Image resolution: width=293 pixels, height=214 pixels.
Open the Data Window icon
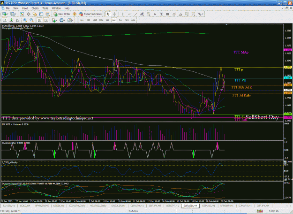tap(29, 14)
